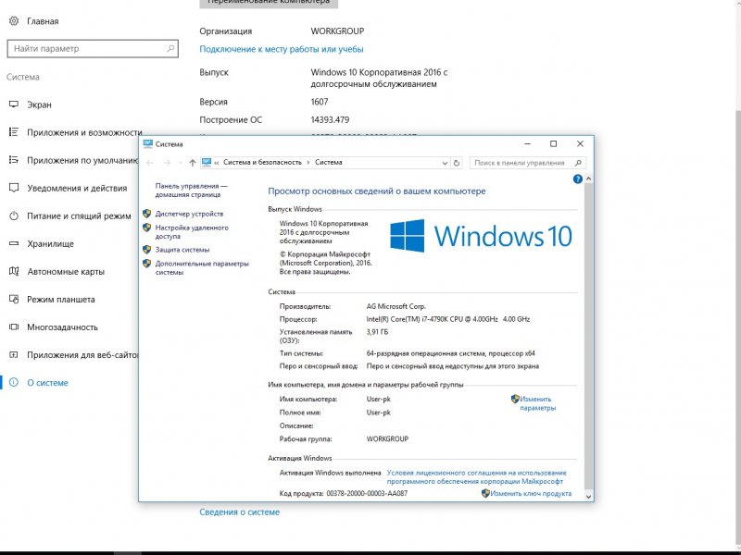
Task: Click Подключение к месту работы или учебы link
Action: coord(282,49)
